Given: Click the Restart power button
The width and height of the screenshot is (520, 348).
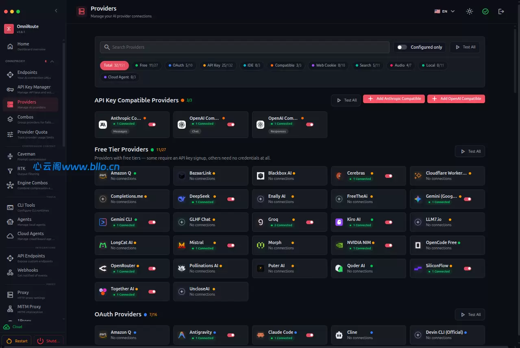Looking at the screenshot, I should tap(17, 341).
